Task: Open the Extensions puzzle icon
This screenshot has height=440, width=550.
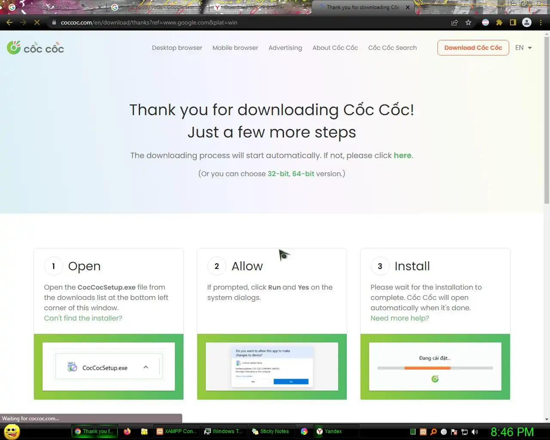Action: [499, 22]
